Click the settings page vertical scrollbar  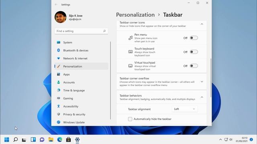point(211,78)
